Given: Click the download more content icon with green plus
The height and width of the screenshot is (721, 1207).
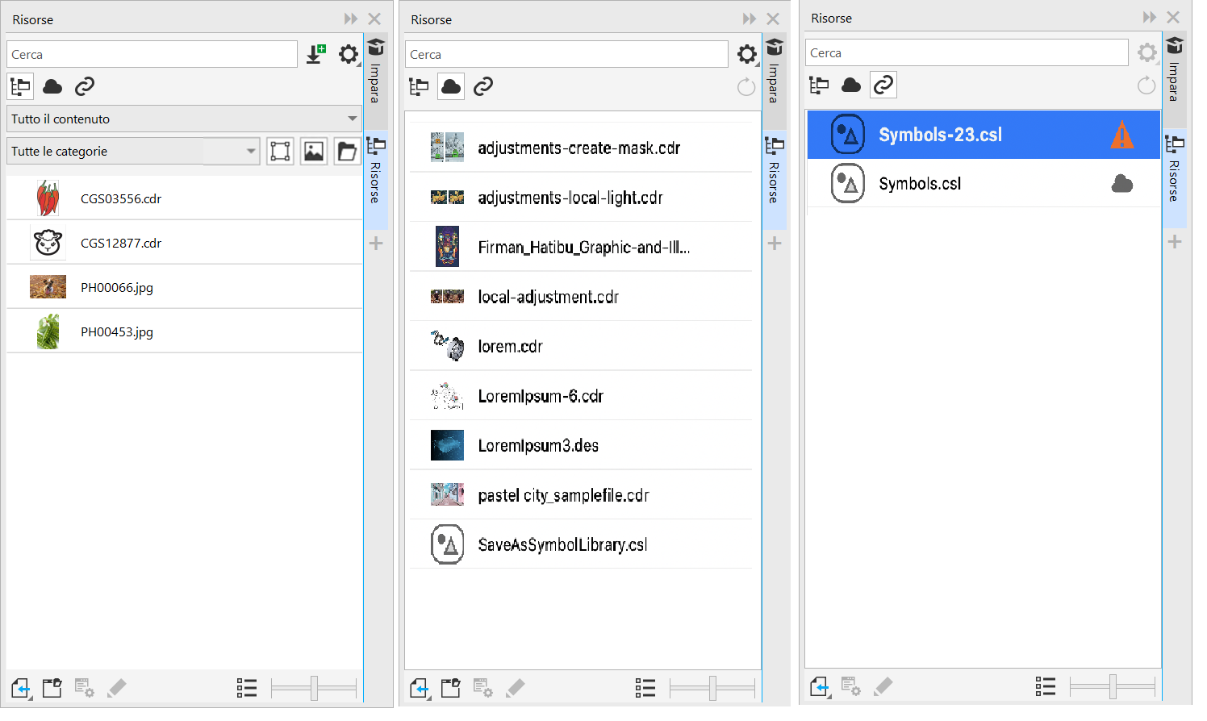Looking at the screenshot, I should (x=316, y=55).
